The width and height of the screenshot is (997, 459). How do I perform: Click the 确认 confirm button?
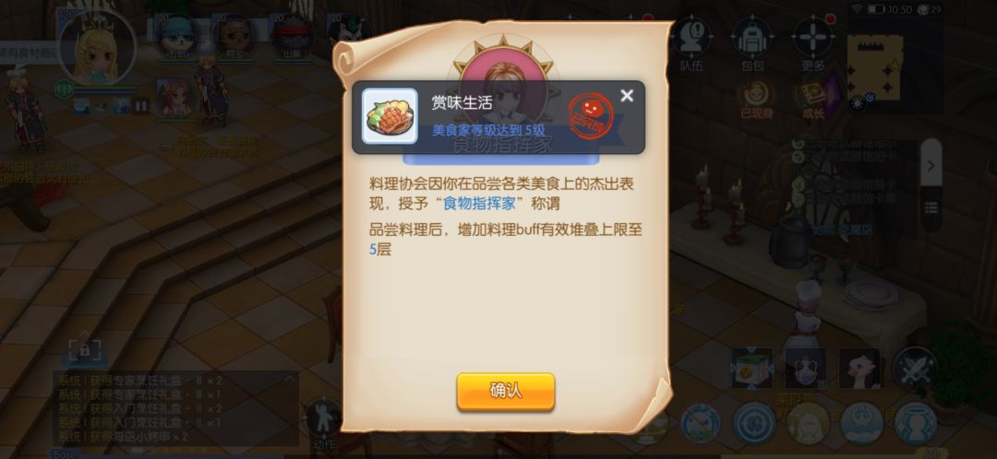coord(506,391)
